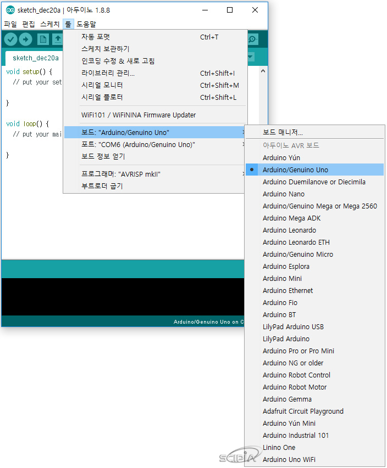The width and height of the screenshot is (387, 468).
Task: Open the 파일 menu
Action: pyautogui.click(x=10, y=24)
